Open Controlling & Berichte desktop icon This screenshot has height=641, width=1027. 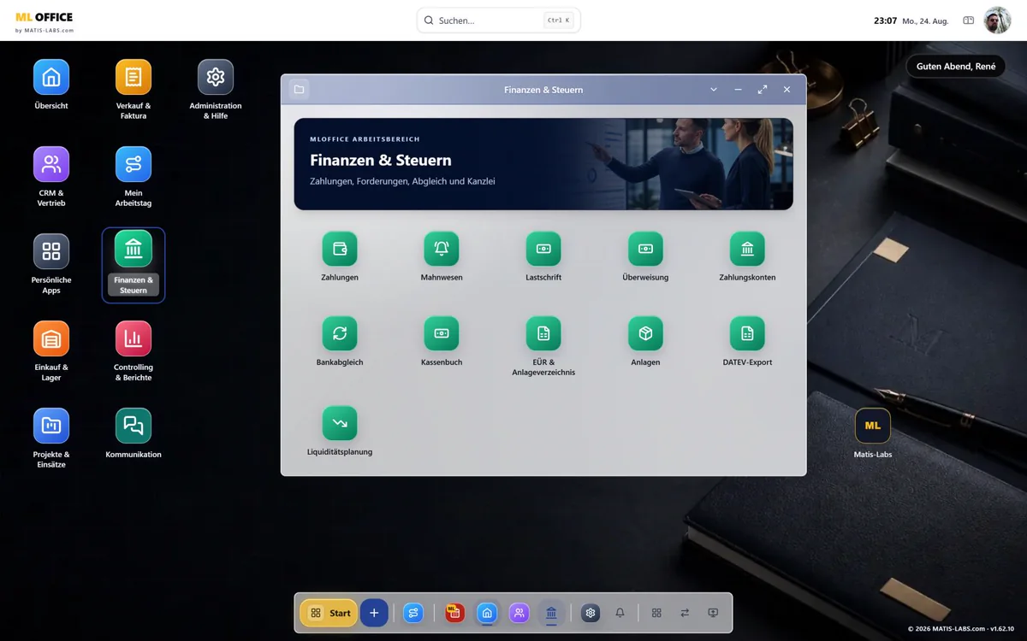tap(134, 338)
